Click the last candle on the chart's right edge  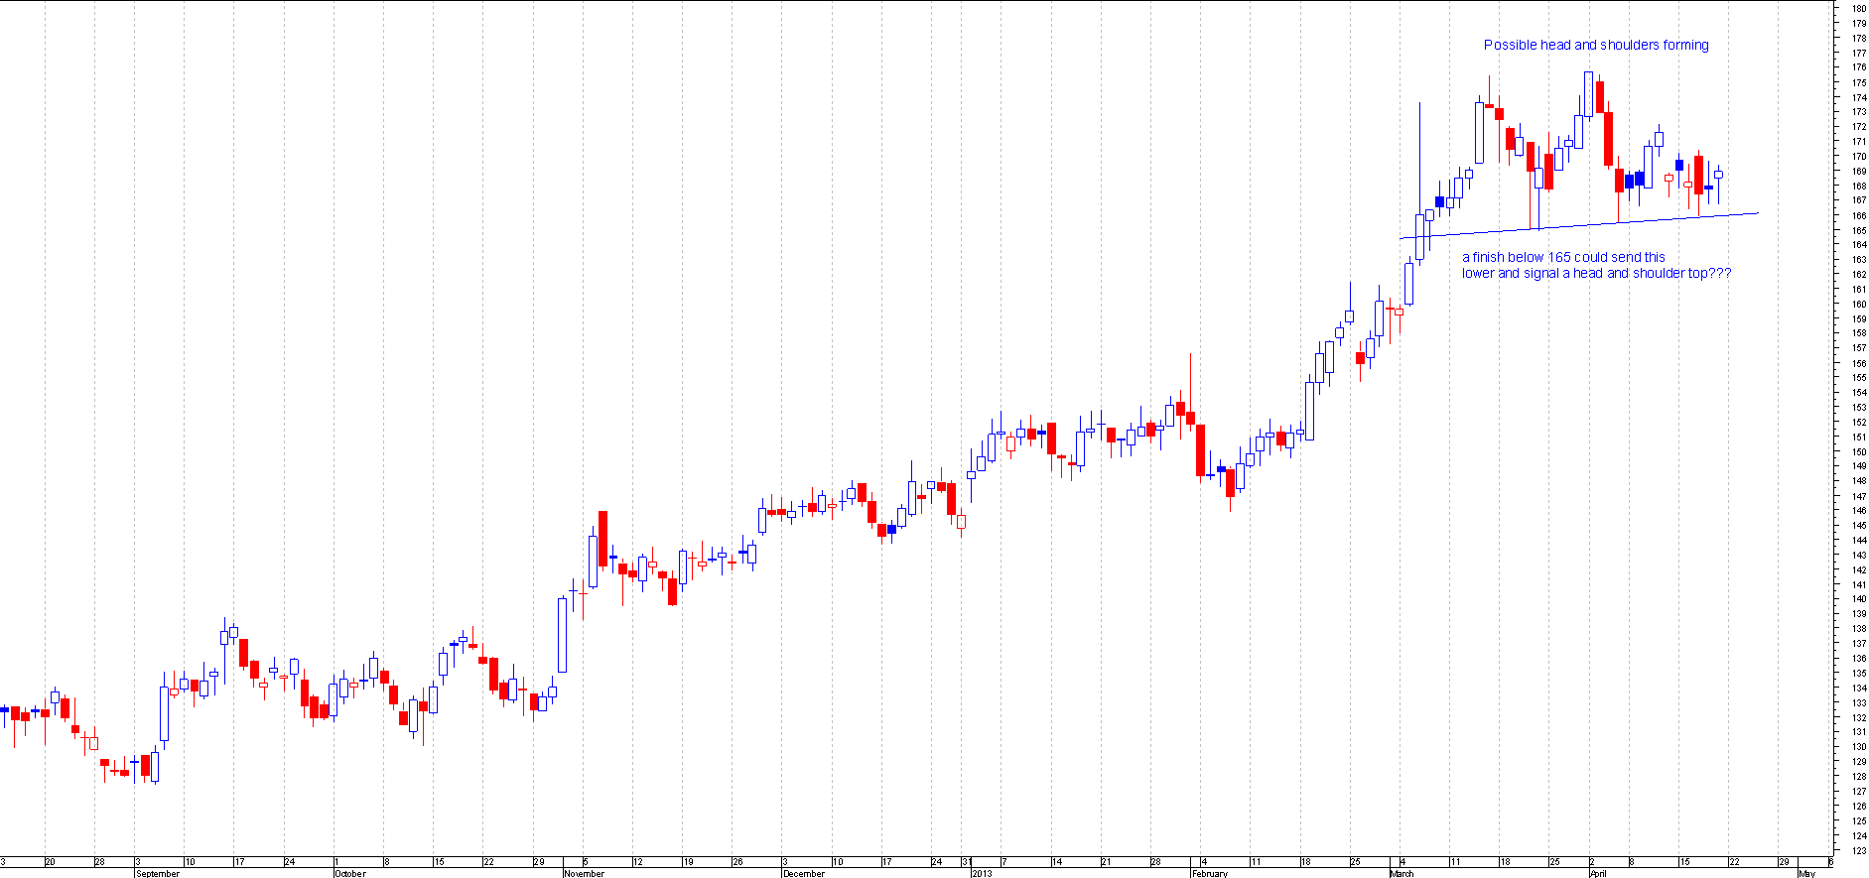pos(1718,175)
